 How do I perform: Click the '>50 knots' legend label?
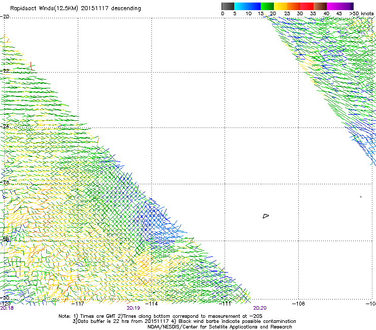point(361,14)
